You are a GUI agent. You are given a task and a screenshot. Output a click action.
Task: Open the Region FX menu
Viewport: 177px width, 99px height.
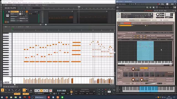[x=45, y=5]
